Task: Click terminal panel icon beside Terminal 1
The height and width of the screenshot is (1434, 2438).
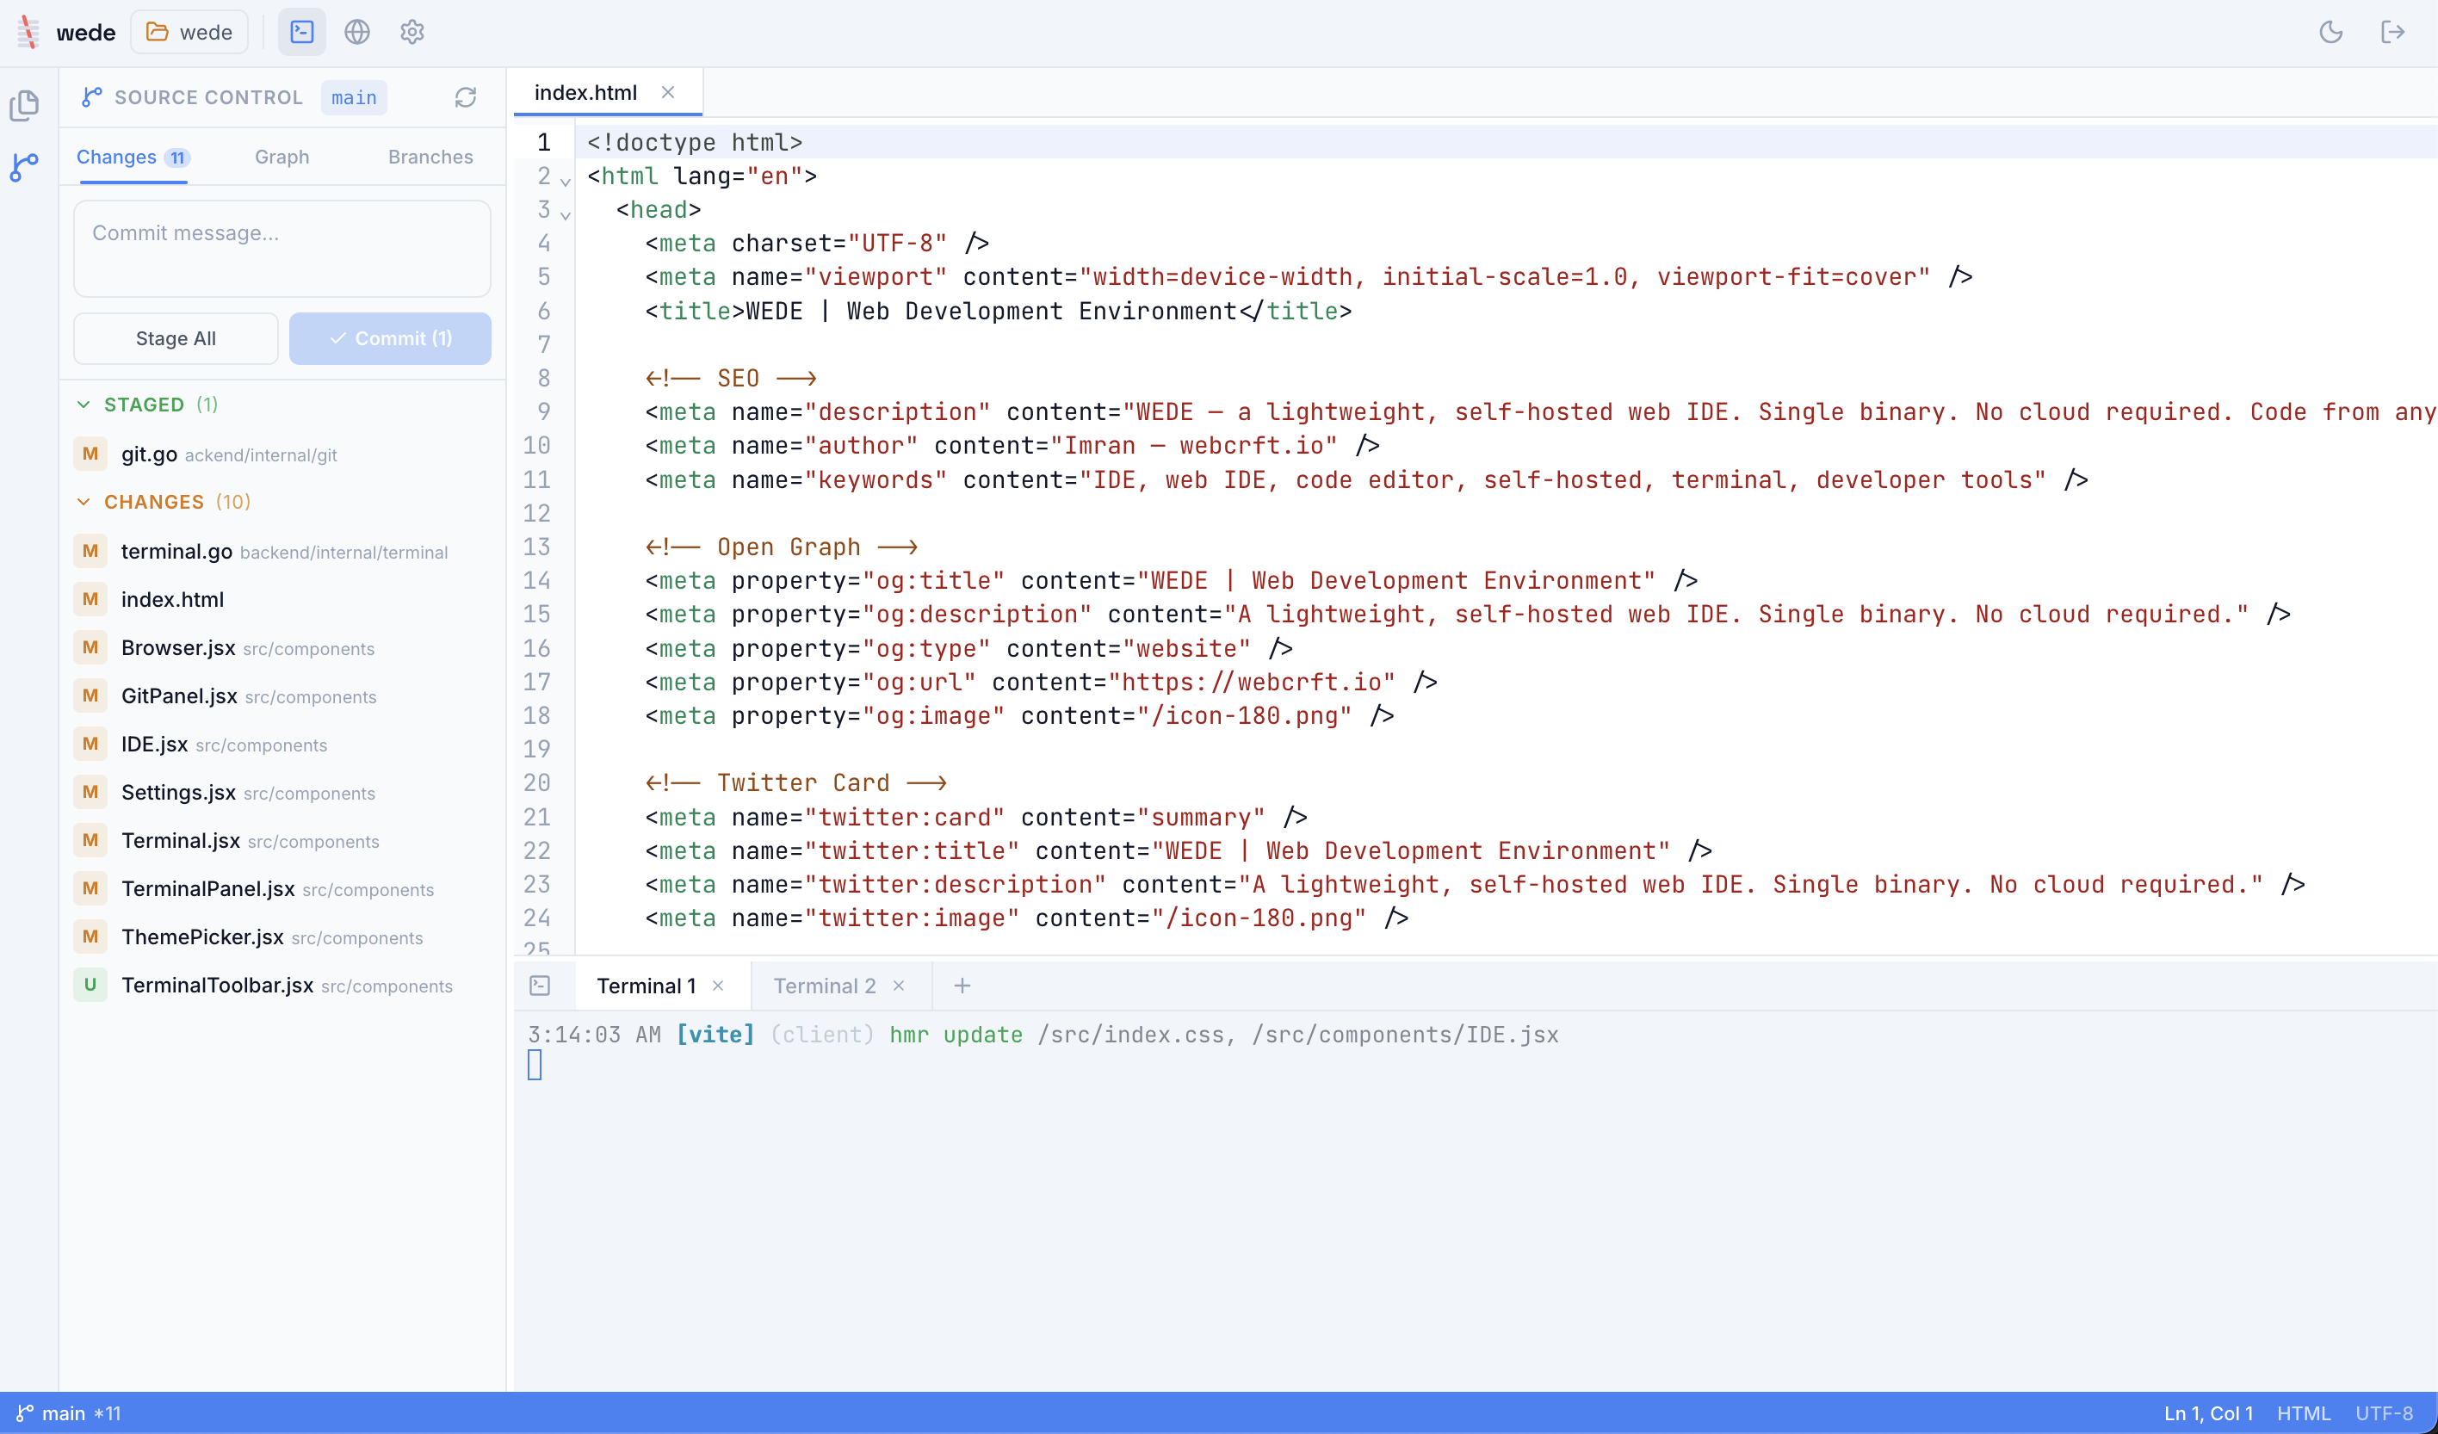Action: tap(540, 985)
